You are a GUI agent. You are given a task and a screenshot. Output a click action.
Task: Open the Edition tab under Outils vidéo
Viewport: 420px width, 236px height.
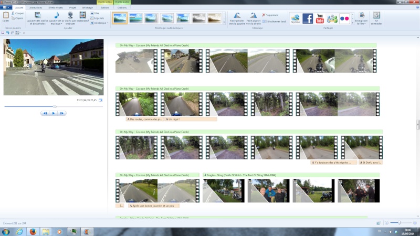coord(104,7)
